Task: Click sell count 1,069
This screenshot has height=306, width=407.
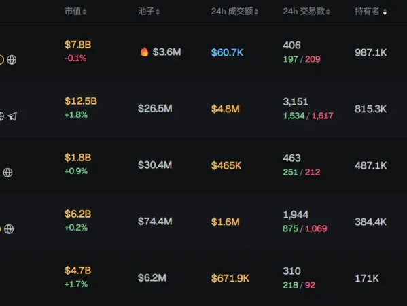Action: tap(316, 228)
